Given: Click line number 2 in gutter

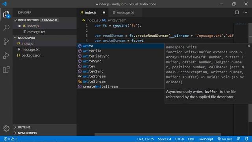Looking at the screenshot, I should (87, 31).
